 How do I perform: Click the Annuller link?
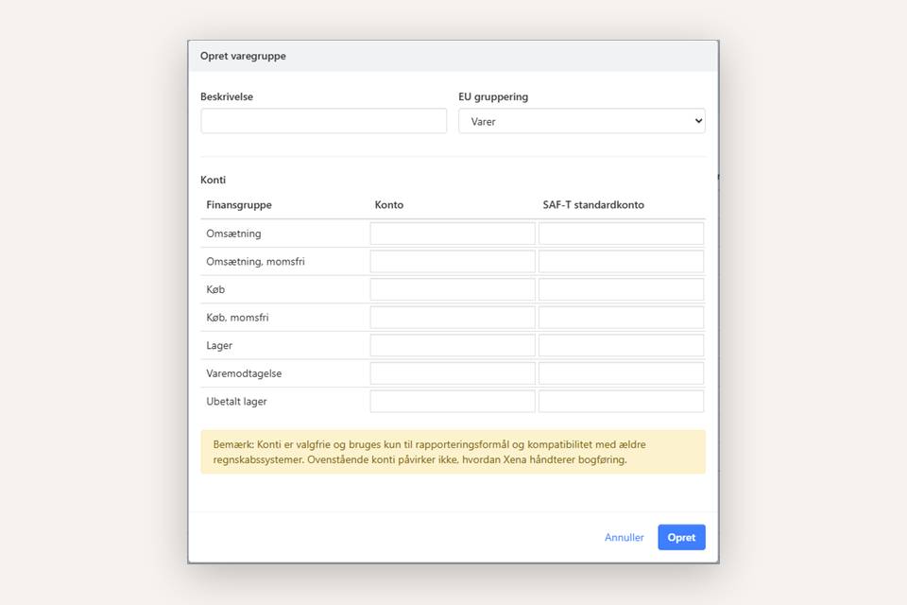point(624,538)
